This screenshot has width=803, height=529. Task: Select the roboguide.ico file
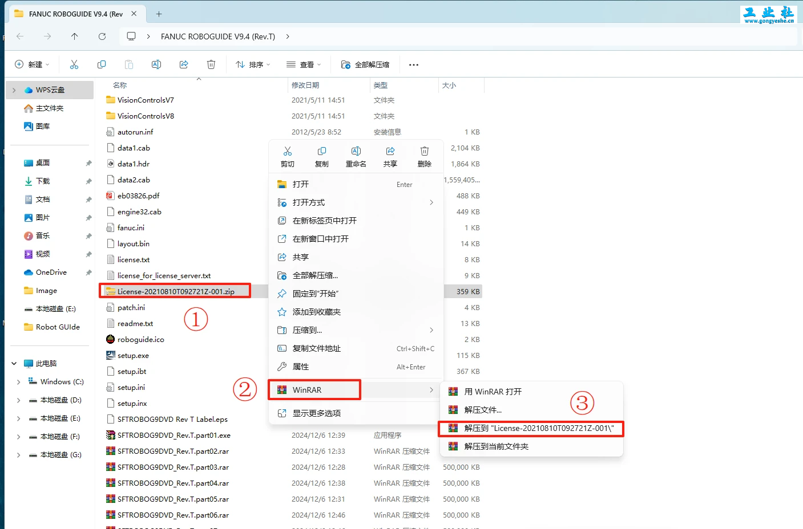click(140, 340)
